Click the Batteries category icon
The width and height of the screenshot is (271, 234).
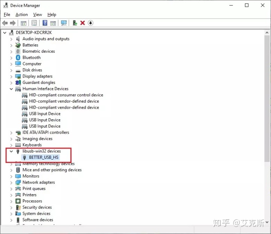click(x=18, y=45)
